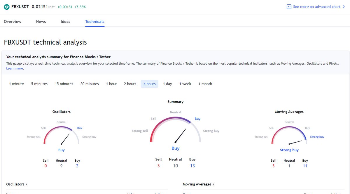350x194 pixels.
Task: Click the Moving Averages Buy count '11'
Action: [305, 166]
